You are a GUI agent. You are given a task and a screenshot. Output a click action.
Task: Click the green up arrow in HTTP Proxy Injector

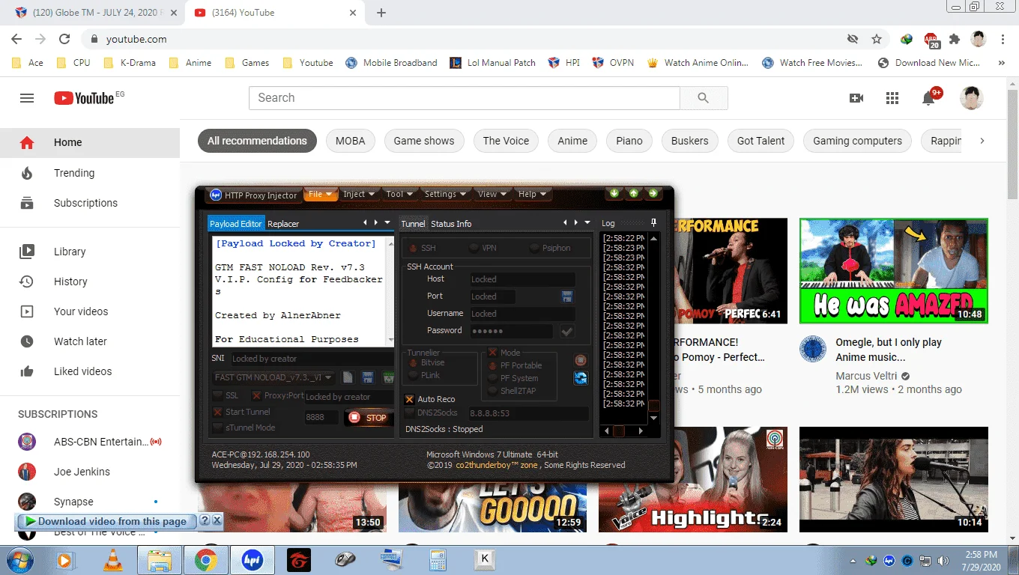click(x=634, y=194)
